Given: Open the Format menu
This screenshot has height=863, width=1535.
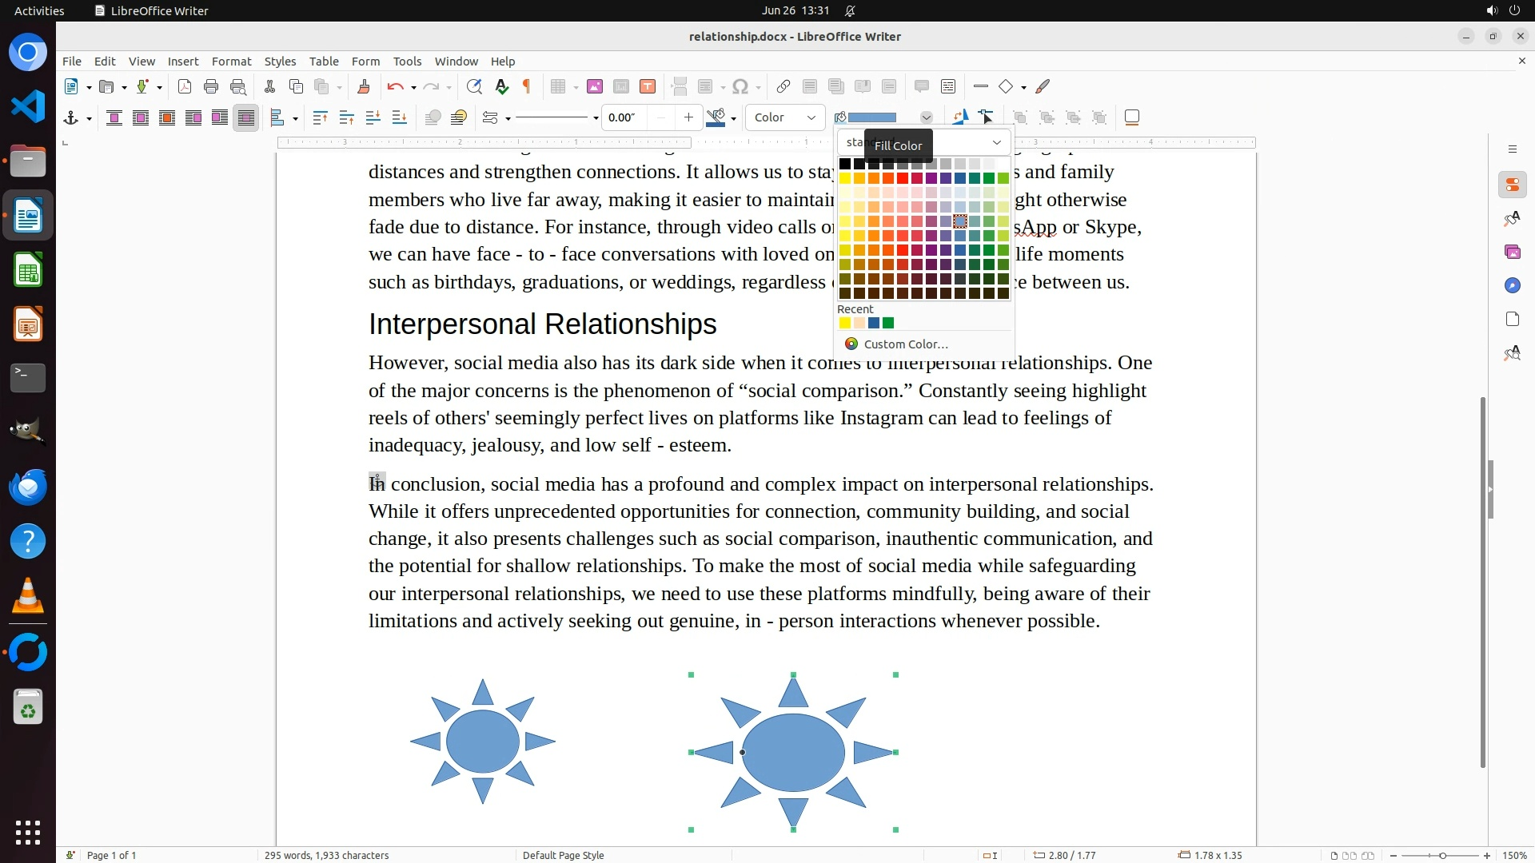Looking at the screenshot, I should 231,62.
